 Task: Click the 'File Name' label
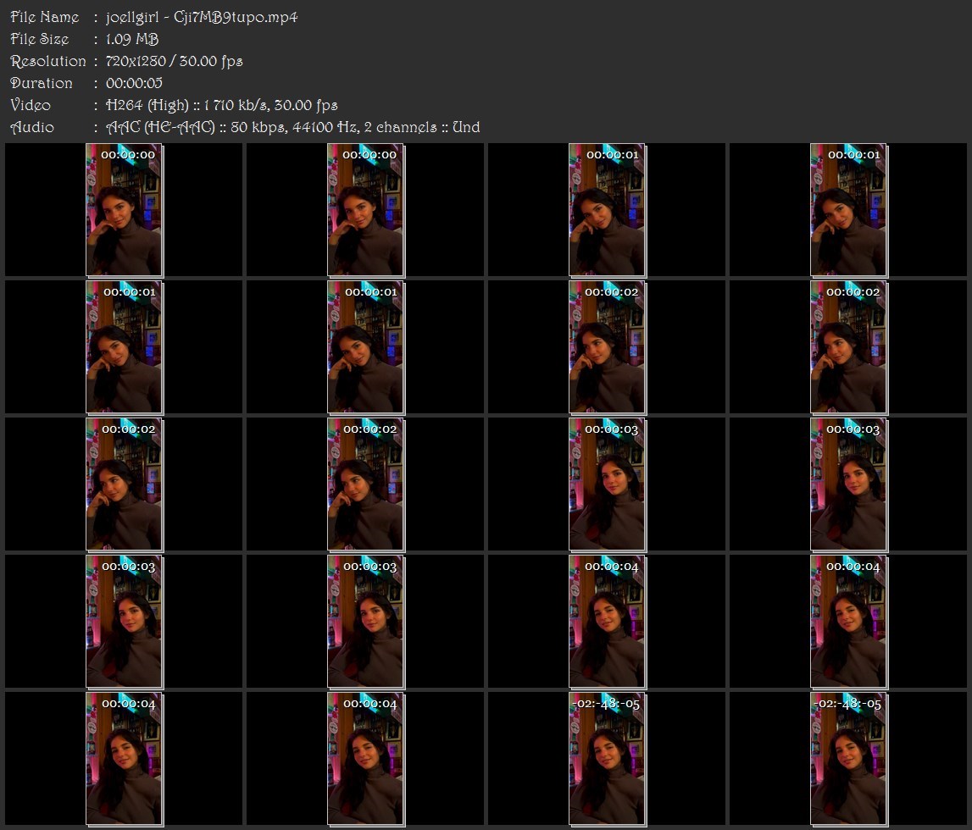click(x=45, y=17)
